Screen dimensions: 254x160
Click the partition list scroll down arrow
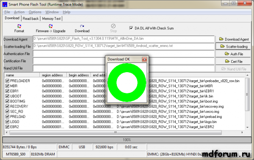tap(247, 127)
